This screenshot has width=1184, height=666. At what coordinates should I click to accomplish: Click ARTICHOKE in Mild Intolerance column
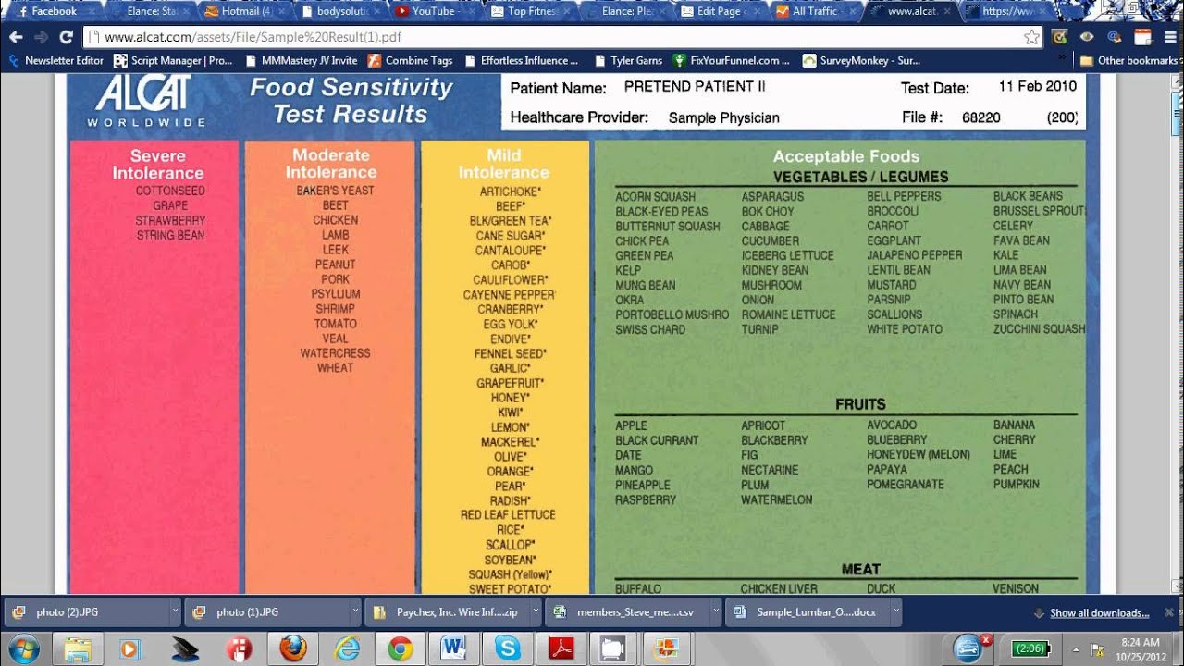(x=510, y=191)
